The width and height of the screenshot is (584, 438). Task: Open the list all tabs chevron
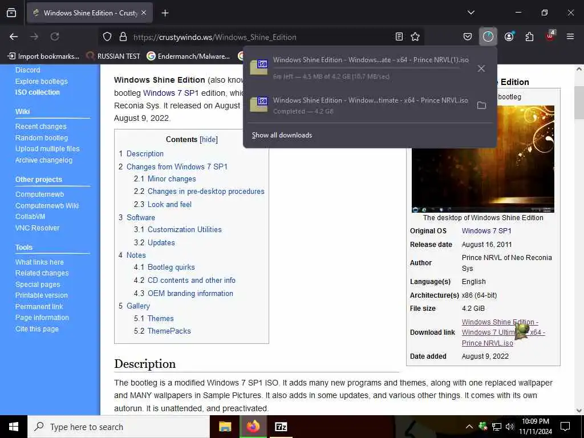coord(471,13)
